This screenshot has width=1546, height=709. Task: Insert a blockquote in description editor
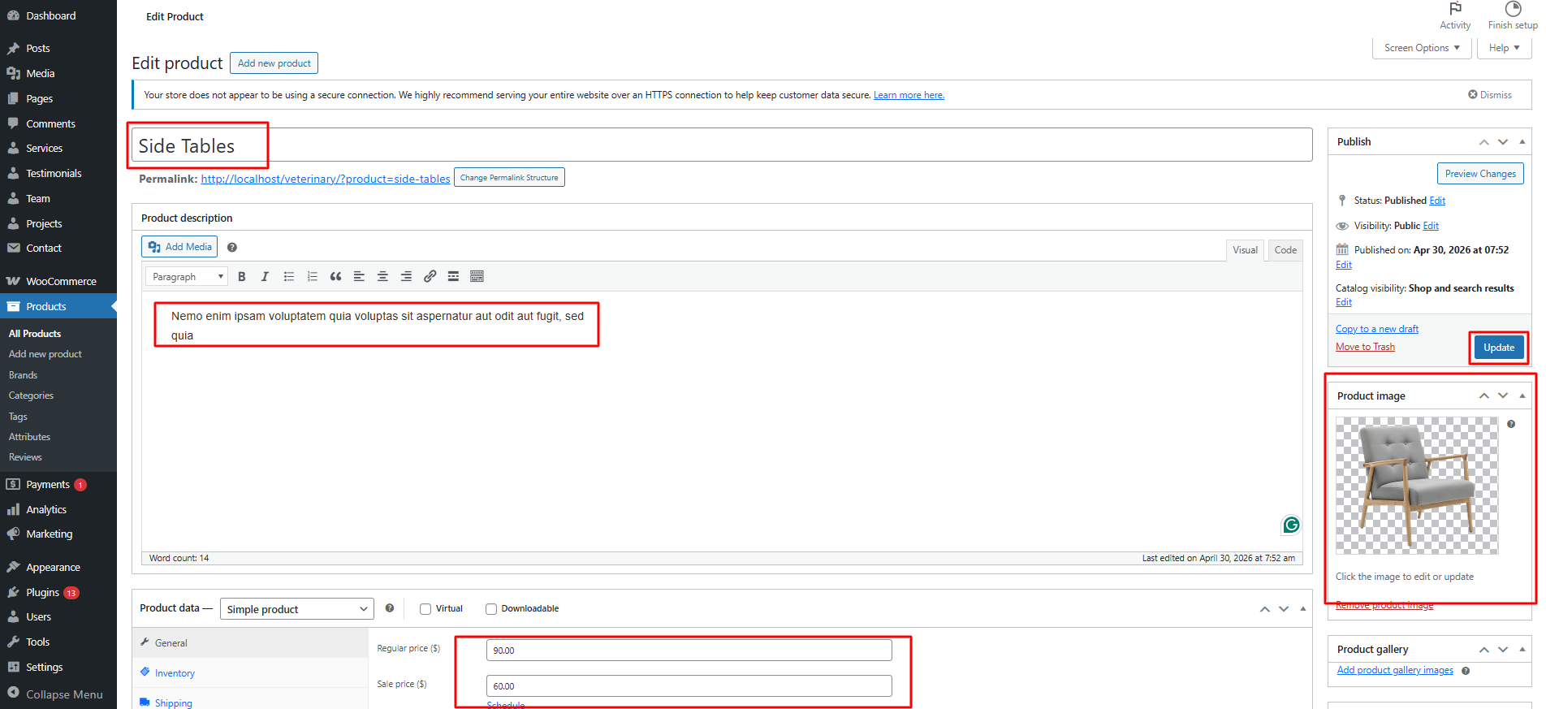335,277
